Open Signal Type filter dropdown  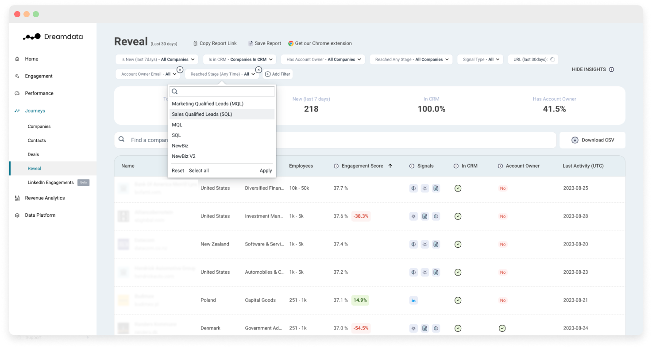pos(480,59)
